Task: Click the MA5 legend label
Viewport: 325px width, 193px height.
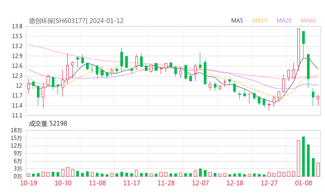Action: tap(237, 21)
